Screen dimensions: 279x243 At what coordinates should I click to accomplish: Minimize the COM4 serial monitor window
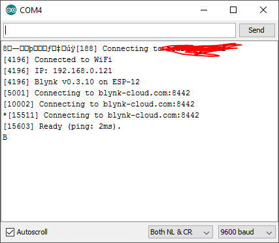pyautogui.click(x=204, y=10)
